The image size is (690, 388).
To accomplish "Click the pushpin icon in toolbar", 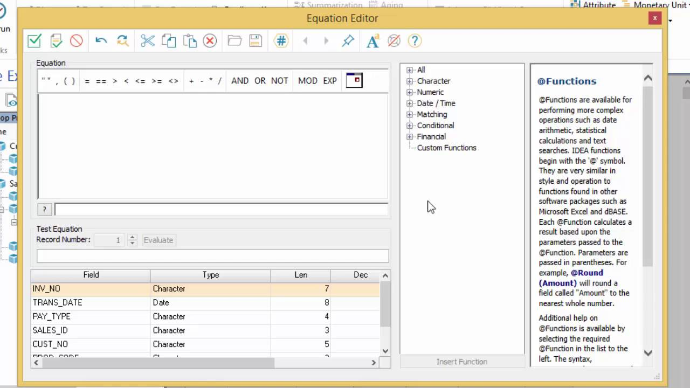I will pos(348,41).
